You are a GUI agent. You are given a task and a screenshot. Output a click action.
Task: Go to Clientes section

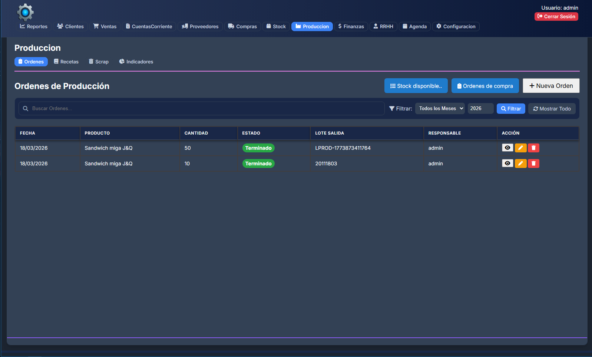pyautogui.click(x=70, y=26)
